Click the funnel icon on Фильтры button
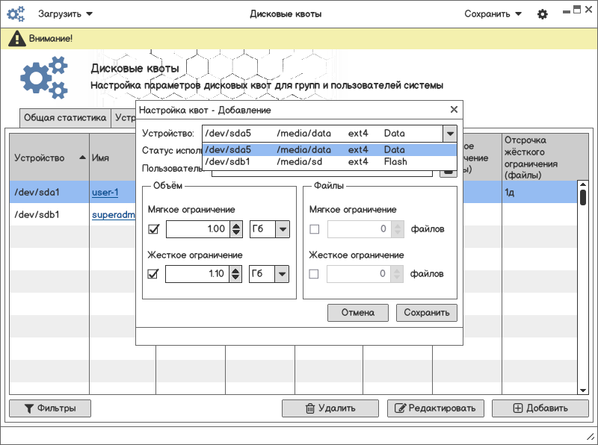The height and width of the screenshot is (445, 598). coord(29,408)
